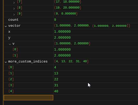Screen dimensions: 138x105
Task: Select the x member row
Action: 71,32
